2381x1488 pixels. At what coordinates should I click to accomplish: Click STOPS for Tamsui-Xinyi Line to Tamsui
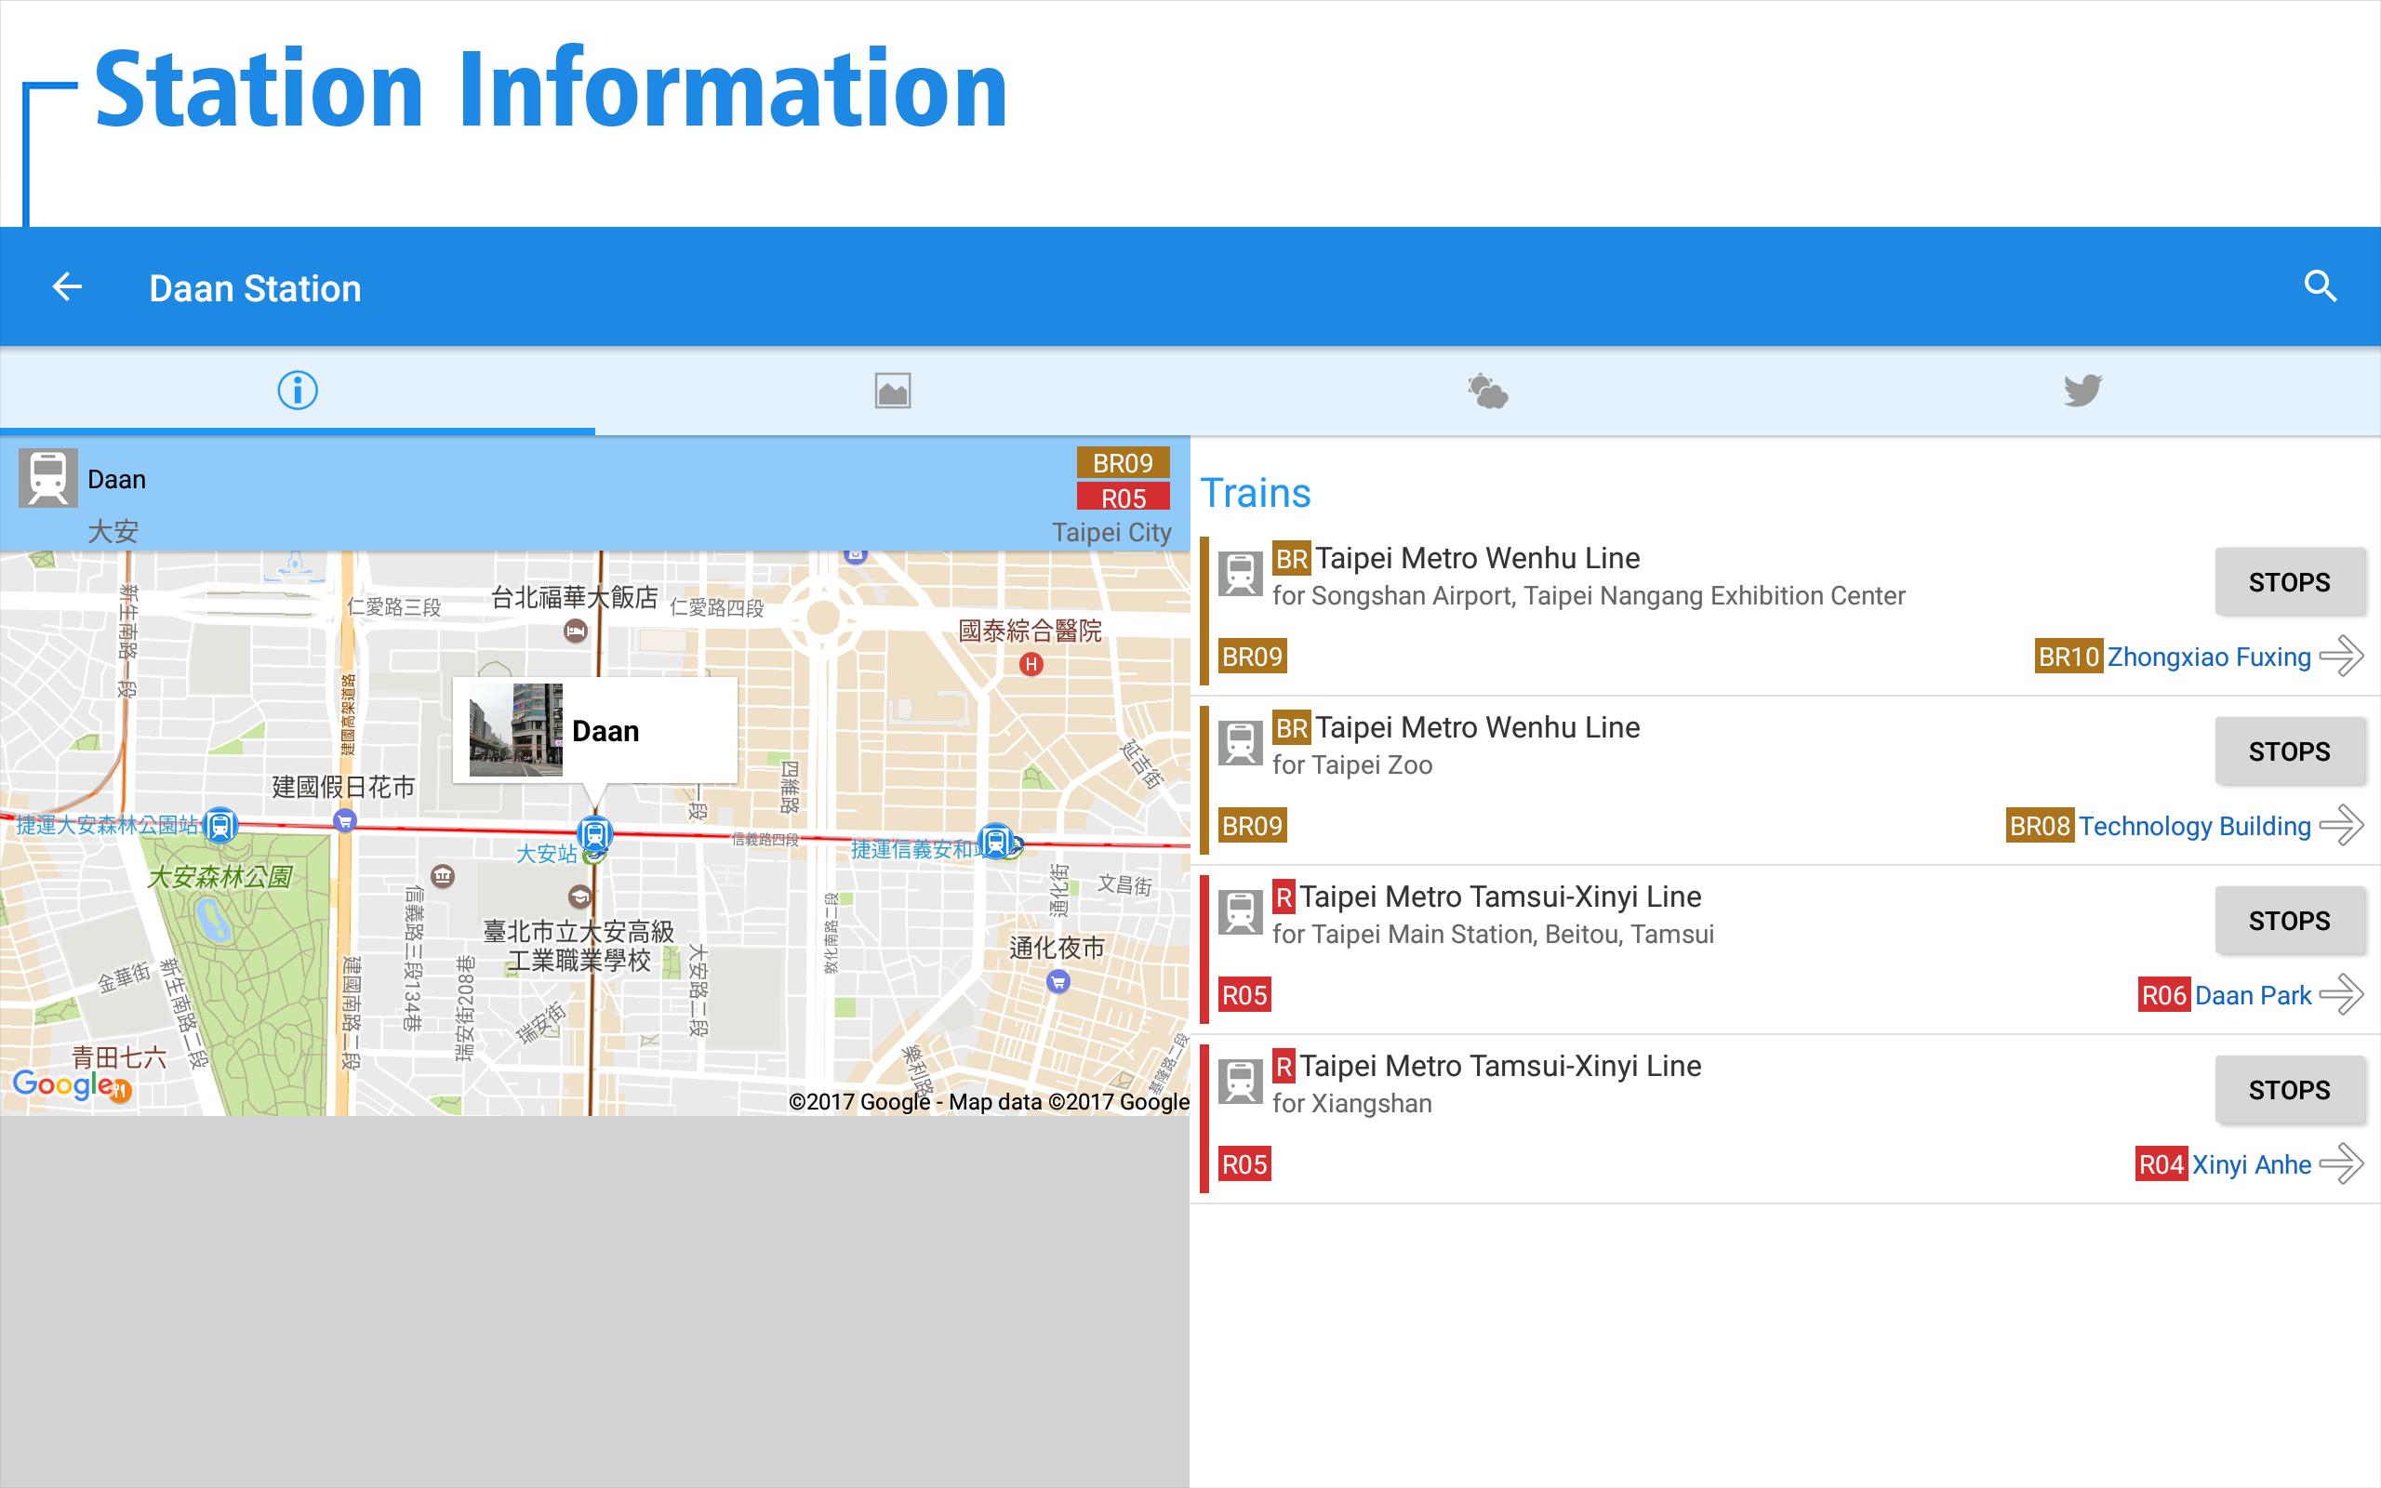point(2290,920)
